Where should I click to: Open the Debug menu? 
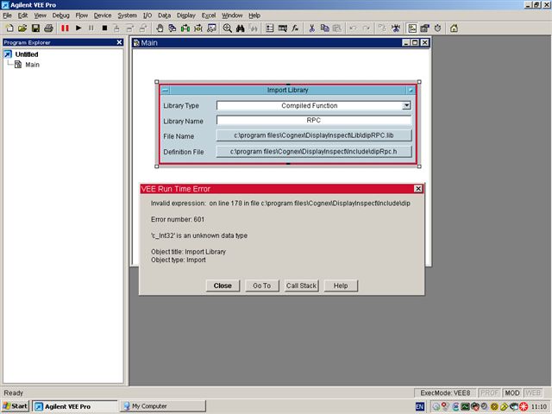pyautogui.click(x=61, y=16)
